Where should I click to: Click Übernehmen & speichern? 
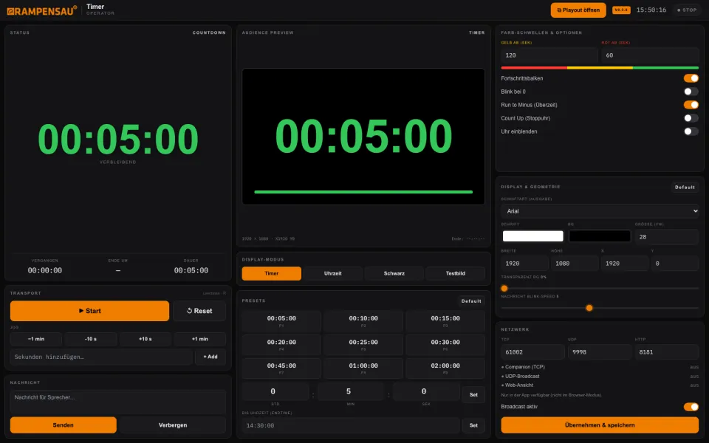point(600,425)
